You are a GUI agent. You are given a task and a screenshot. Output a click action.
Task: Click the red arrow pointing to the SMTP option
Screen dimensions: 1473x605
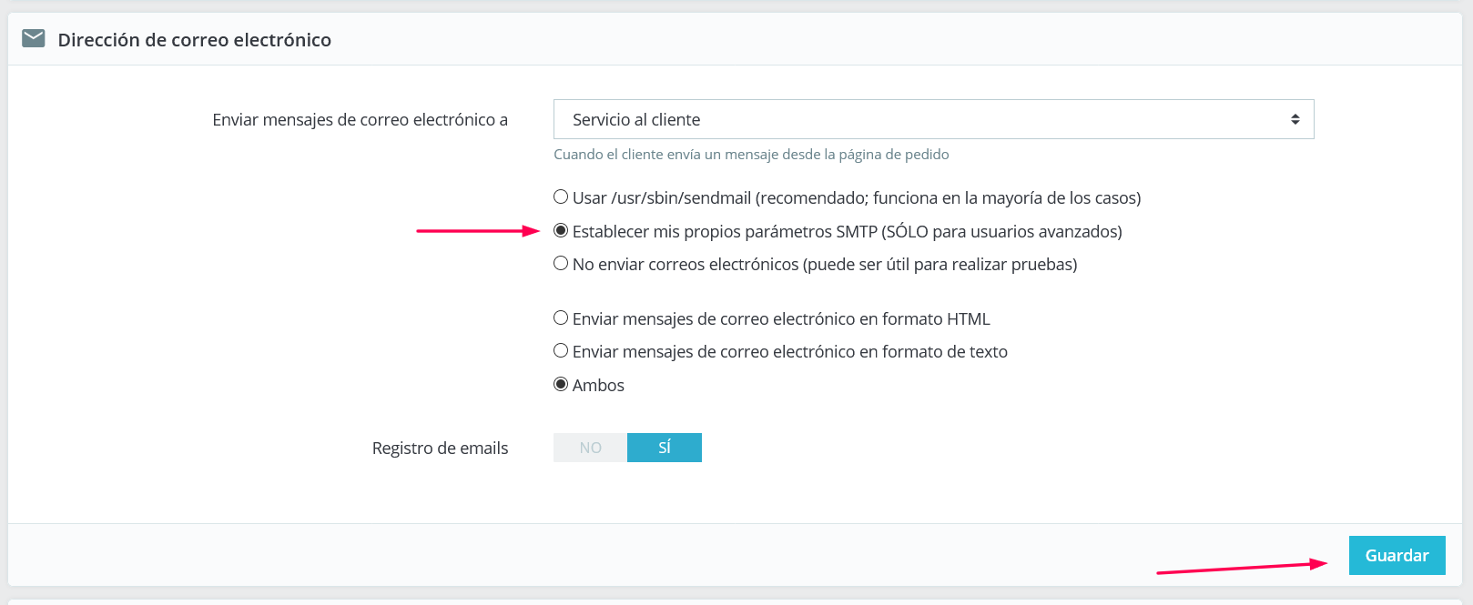click(x=478, y=231)
